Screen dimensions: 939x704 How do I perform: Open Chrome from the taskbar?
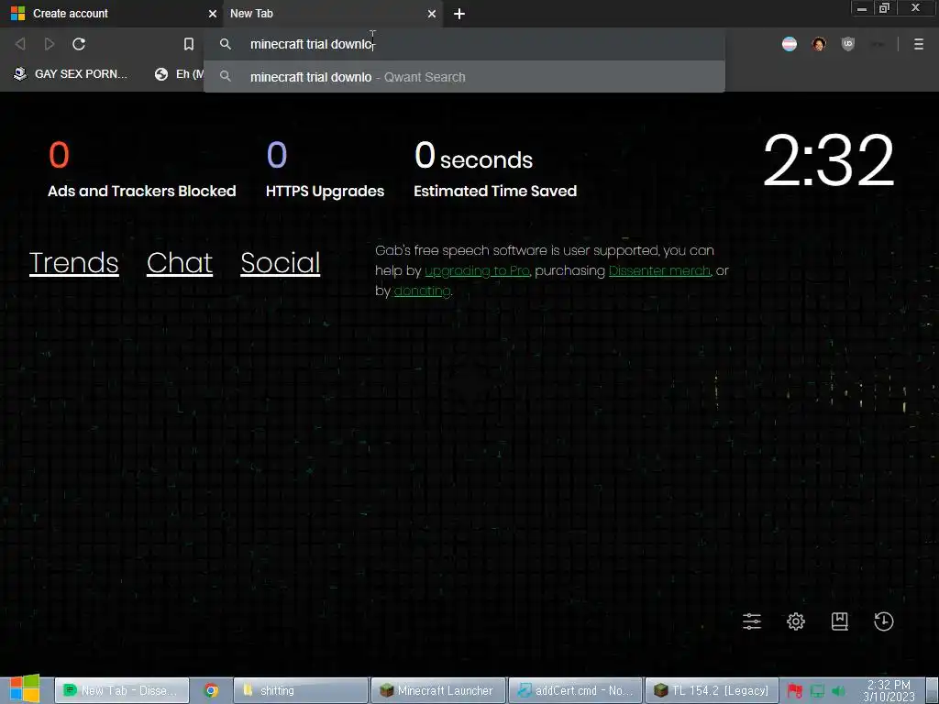tap(211, 690)
